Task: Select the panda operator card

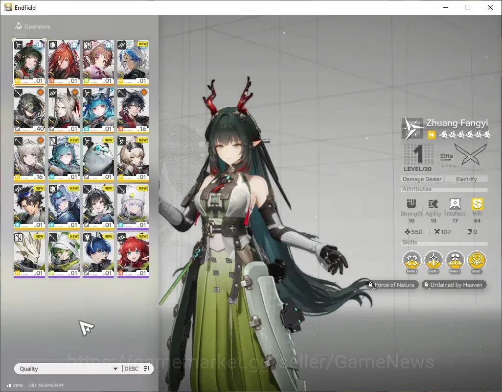Action: 98,159
